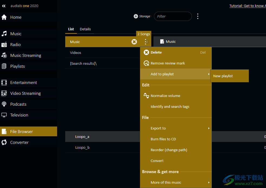Expand the More of this music submenu arrow
The height and width of the screenshot is (188, 266).
209,182
